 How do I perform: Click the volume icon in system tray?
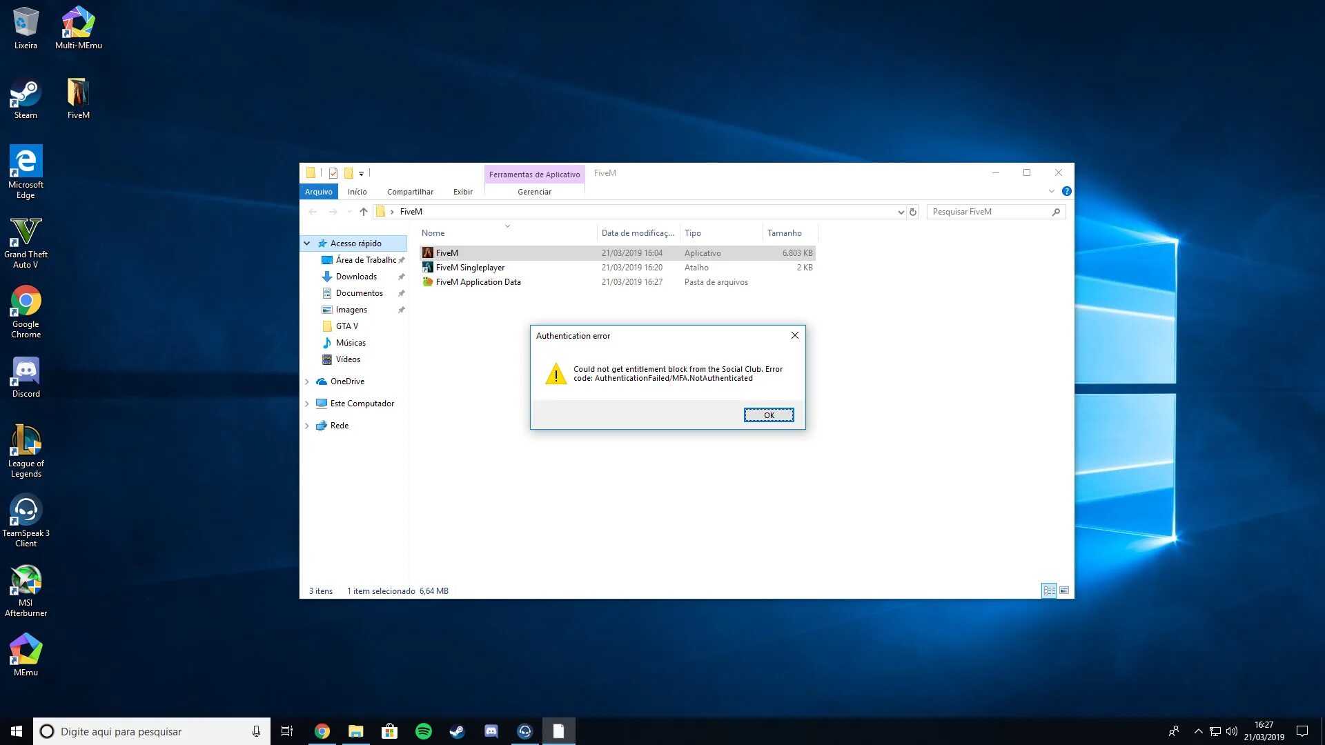(1232, 731)
